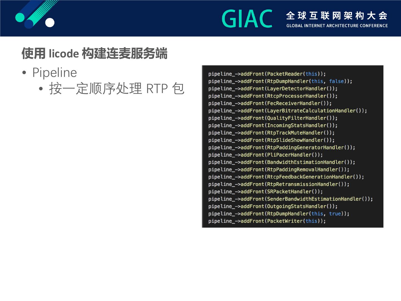The height and width of the screenshot is (301, 401).
Task: Select the sub-bullet 按一定顺序处理 RTP 包
Action: click(x=117, y=89)
